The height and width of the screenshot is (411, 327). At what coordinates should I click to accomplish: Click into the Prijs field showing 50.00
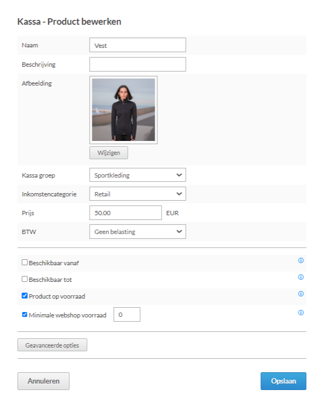click(x=126, y=212)
